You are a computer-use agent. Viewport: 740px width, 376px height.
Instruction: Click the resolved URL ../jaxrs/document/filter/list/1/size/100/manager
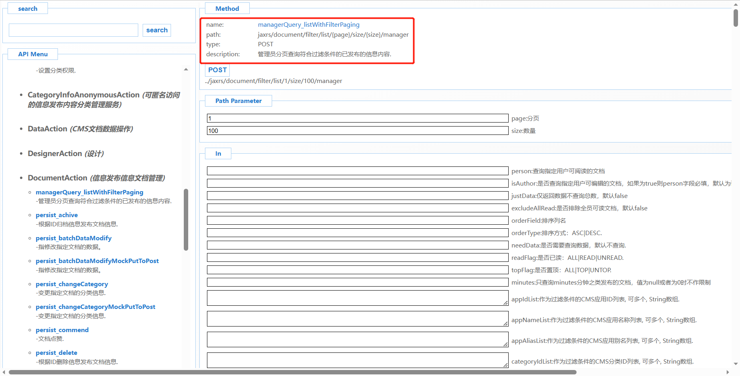click(274, 81)
